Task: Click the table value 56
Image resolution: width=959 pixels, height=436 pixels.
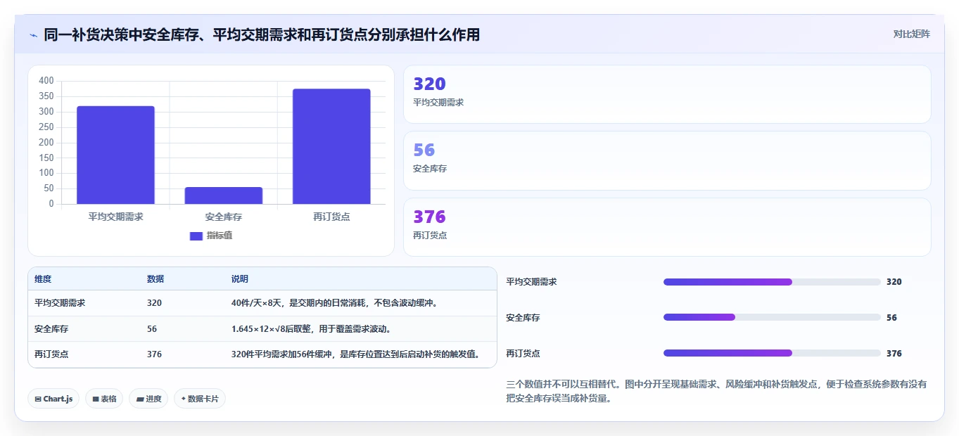Action: click(x=152, y=328)
